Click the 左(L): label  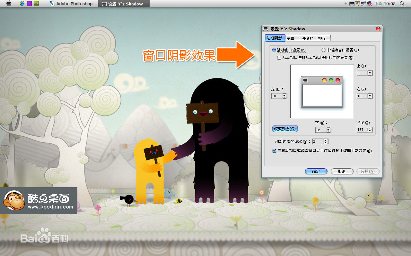[278, 89]
